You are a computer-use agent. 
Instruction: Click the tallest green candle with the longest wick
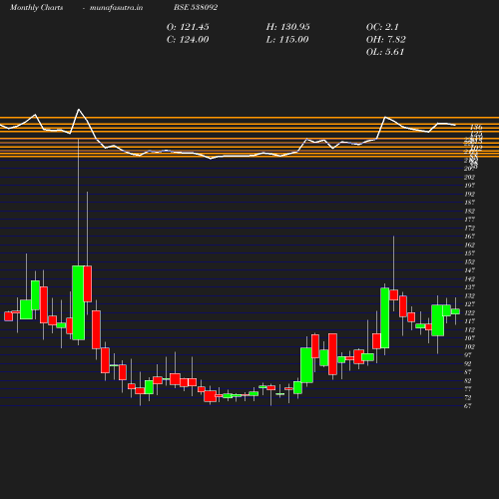[x=79, y=302]
